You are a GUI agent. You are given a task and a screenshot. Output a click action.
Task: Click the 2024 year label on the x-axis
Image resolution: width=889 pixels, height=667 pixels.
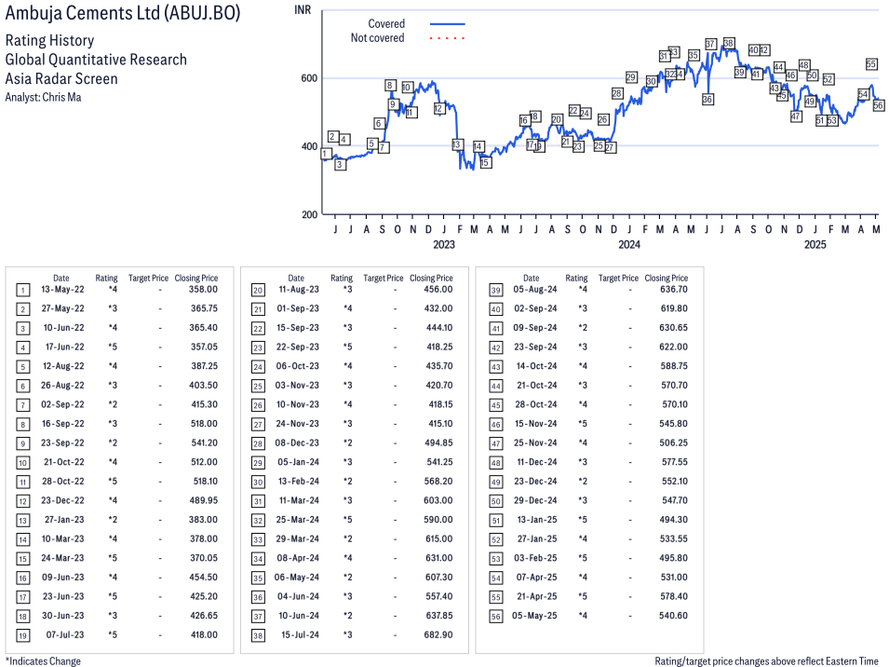point(628,244)
